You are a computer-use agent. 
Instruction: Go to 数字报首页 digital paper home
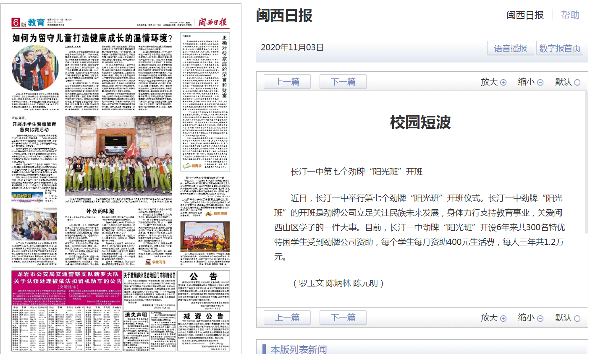click(x=560, y=48)
